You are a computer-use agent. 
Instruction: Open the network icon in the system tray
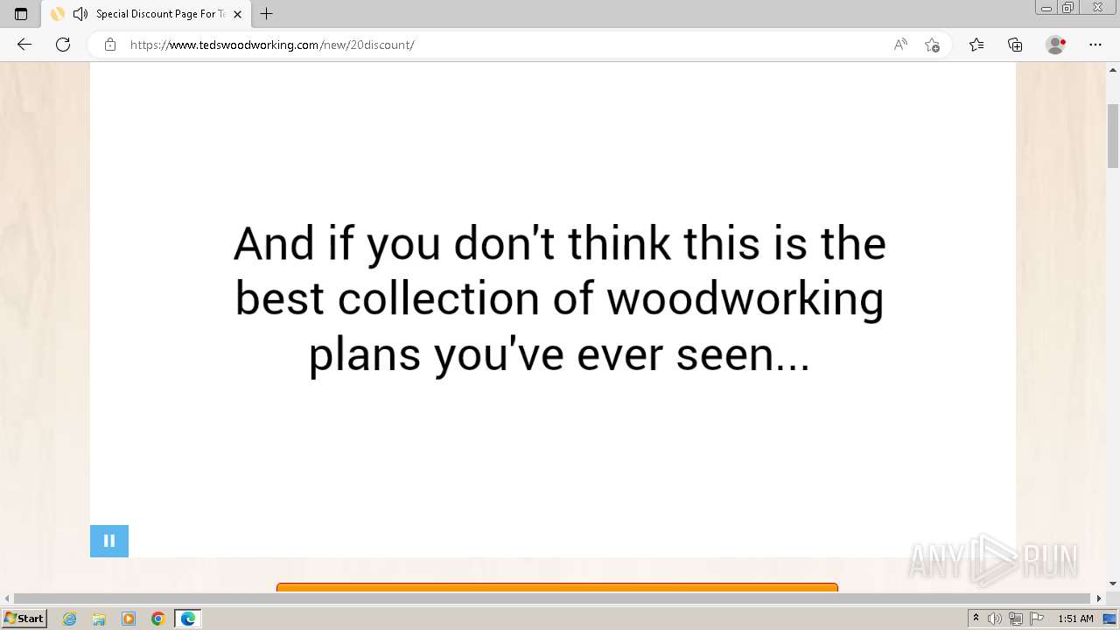tap(1016, 619)
